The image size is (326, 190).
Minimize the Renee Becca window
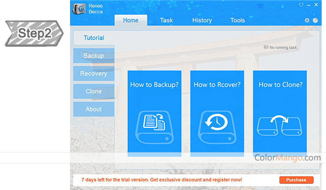click(x=309, y=5)
